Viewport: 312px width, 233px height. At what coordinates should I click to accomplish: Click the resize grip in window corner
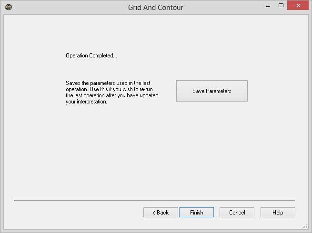305,226
